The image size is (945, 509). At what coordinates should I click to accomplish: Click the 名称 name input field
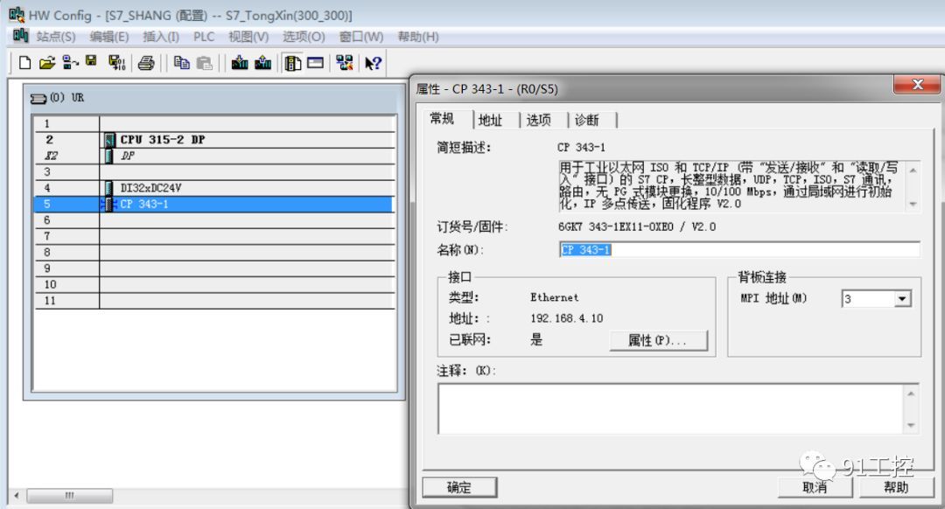pos(739,250)
